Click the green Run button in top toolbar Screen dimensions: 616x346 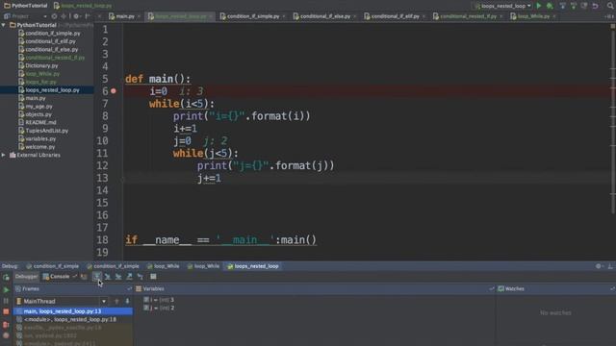pos(539,6)
